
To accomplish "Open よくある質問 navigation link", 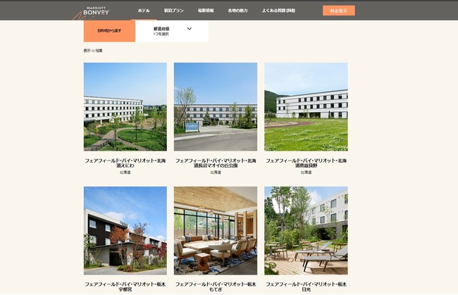I will 278,11.
